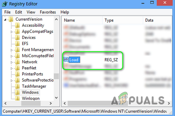Click the PrinterPorts folder icon
175x116 pixels.
tap(17, 74)
